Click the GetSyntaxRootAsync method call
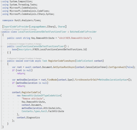 coord(64,67)
